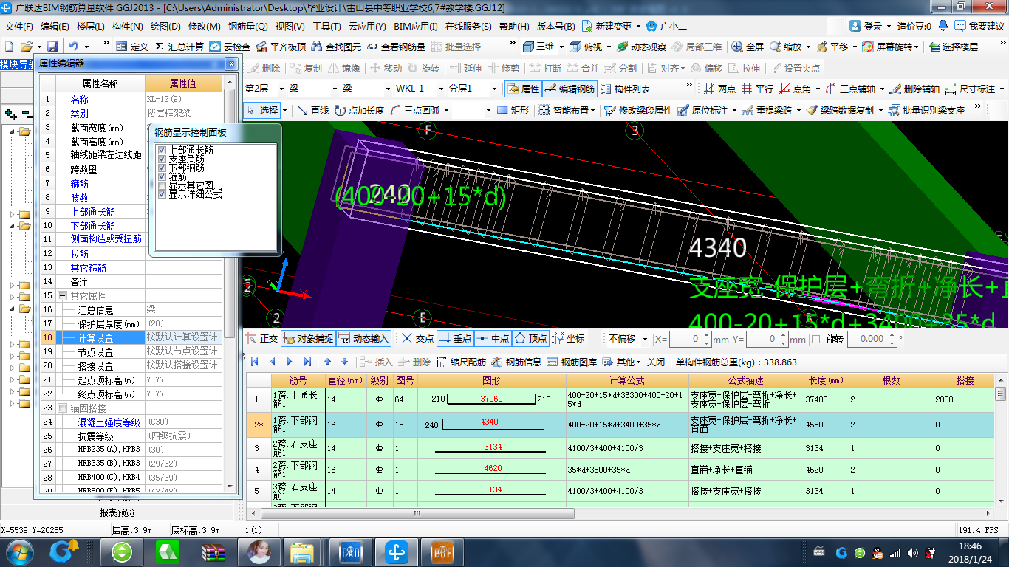Click 批量识别梁支座 tool
The height and width of the screenshot is (567, 1009).
click(x=926, y=110)
